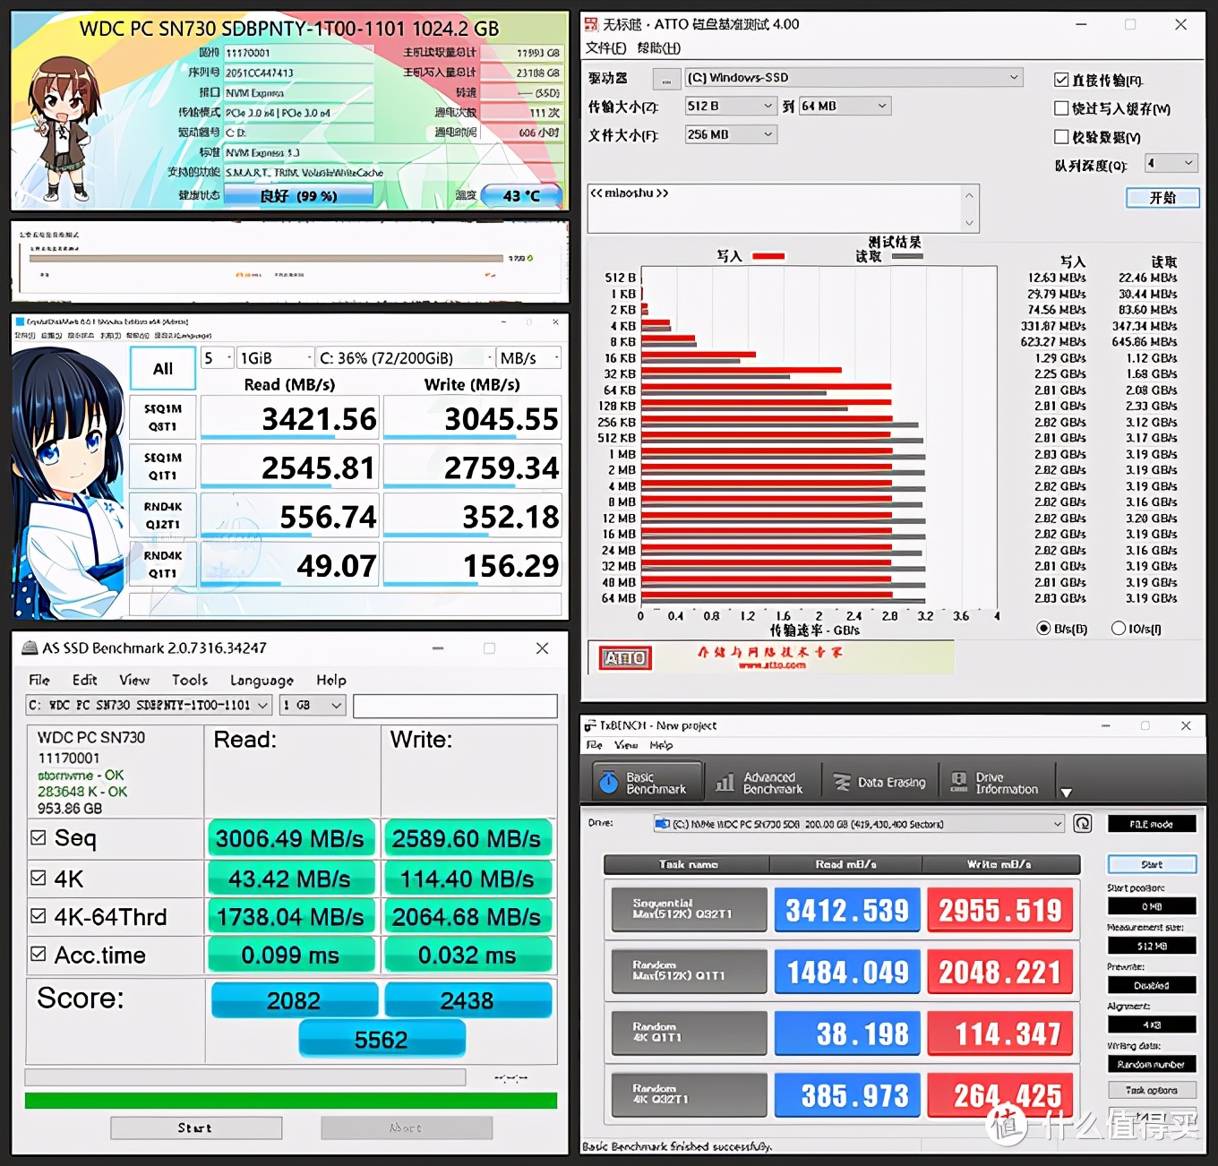Open ATTO 512 B transfer size dropdown
Image resolution: width=1218 pixels, height=1166 pixels.
tap(731, 106)
